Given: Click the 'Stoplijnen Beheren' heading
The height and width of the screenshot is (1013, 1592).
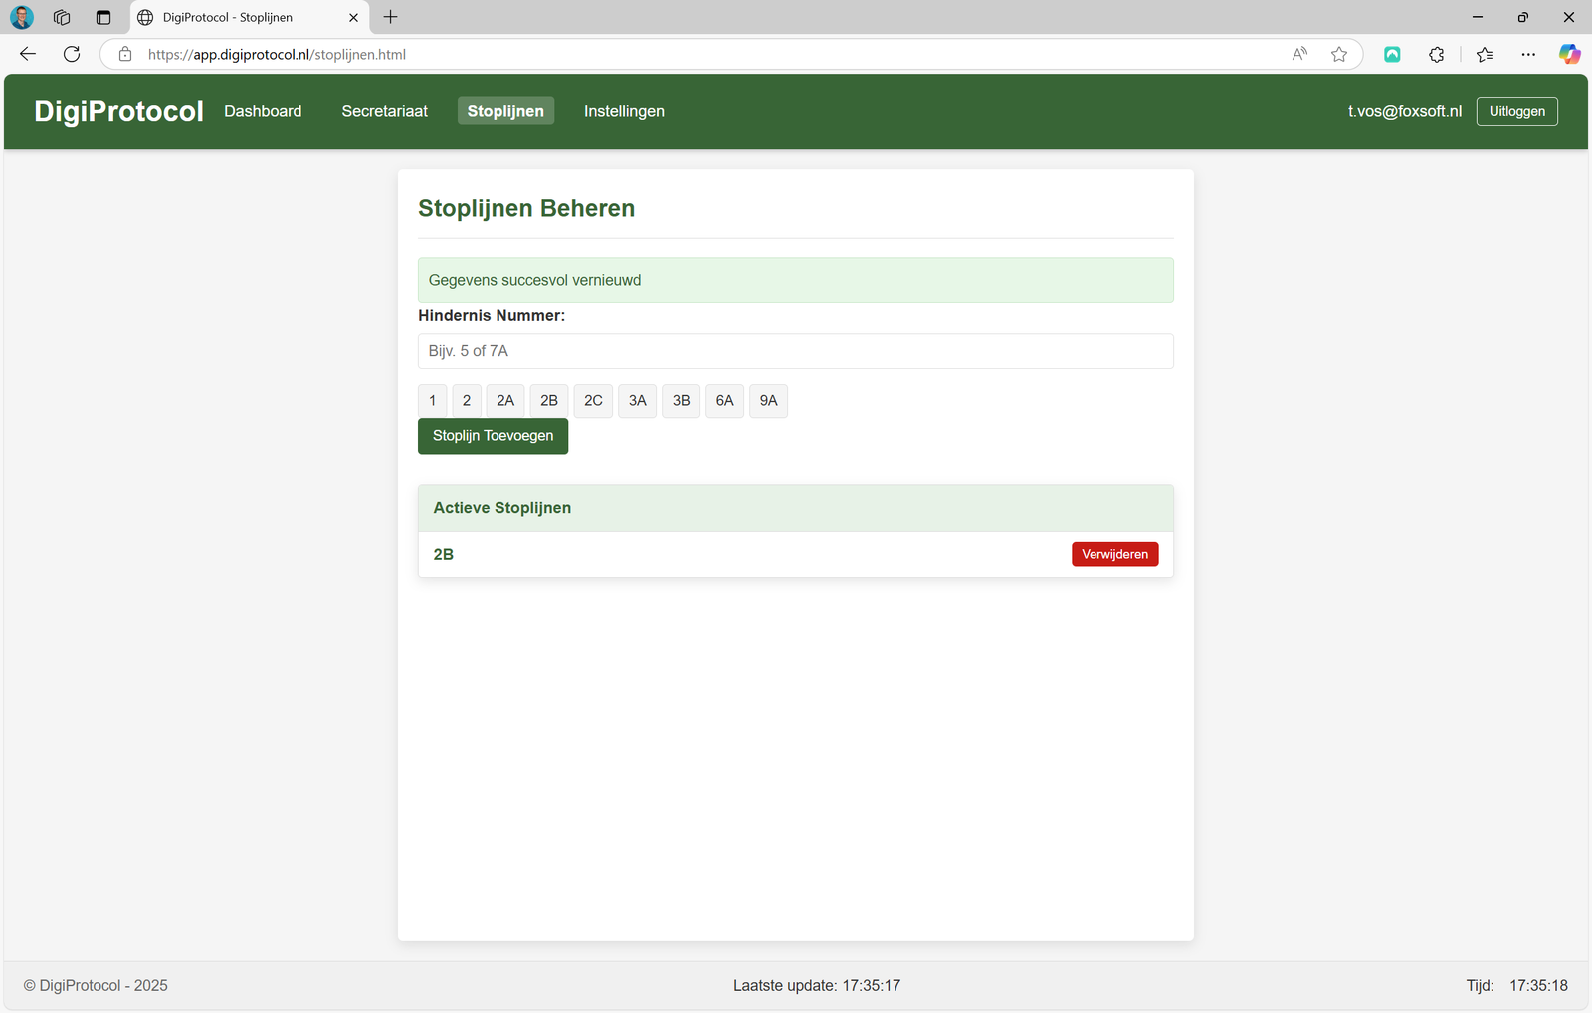Looking at the screenshot, I should pos(526,208).
